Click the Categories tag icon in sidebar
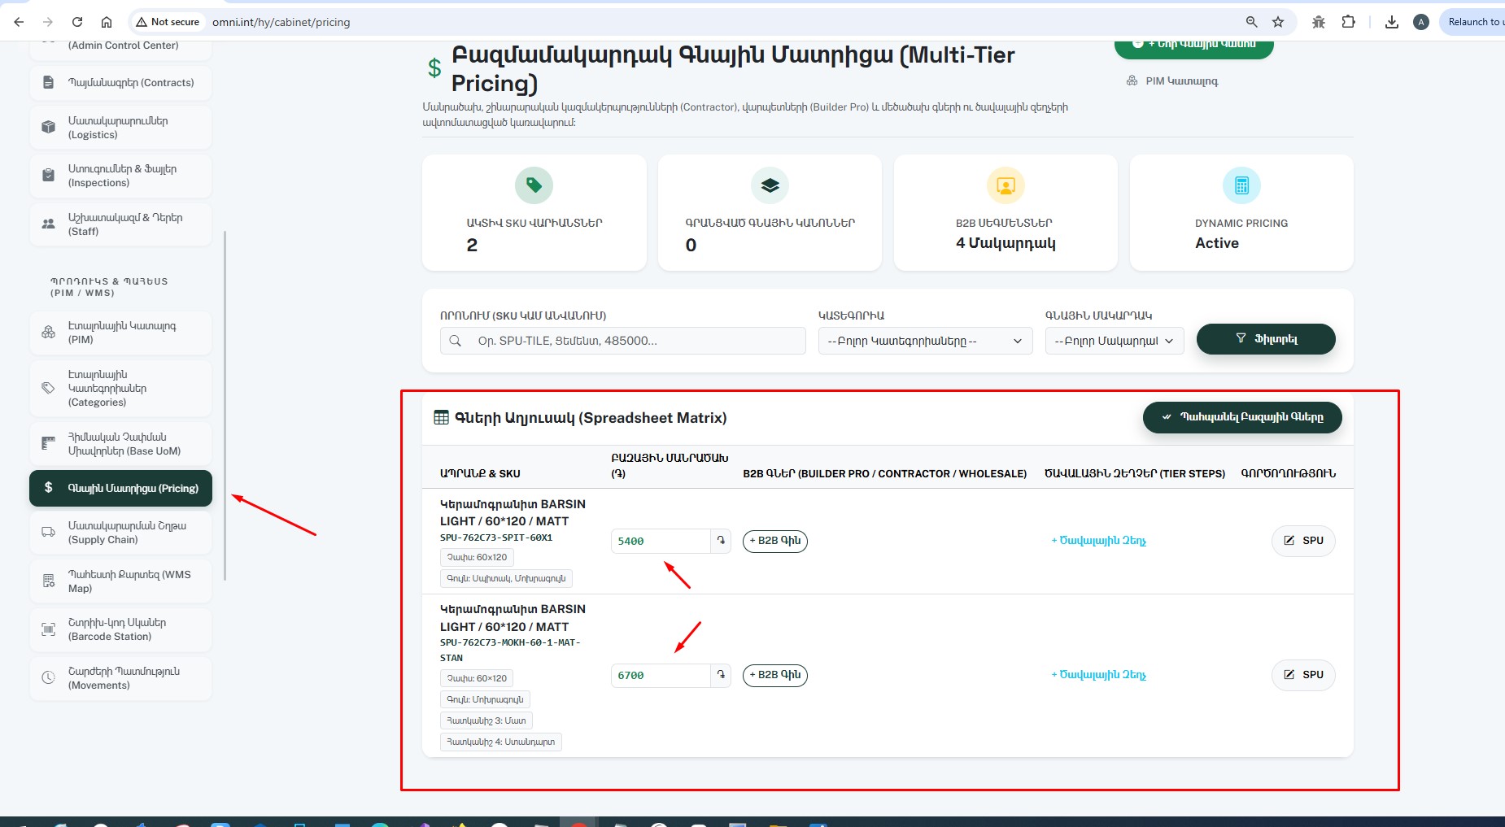The image size is (1505, 827). (x=49, y=389)
